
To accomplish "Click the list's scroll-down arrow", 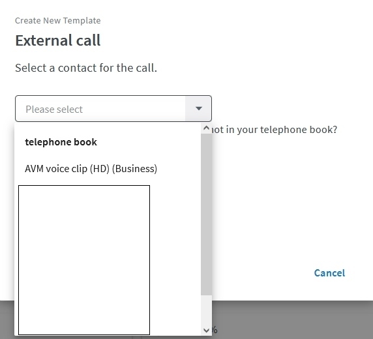I will tap(206, 330).
